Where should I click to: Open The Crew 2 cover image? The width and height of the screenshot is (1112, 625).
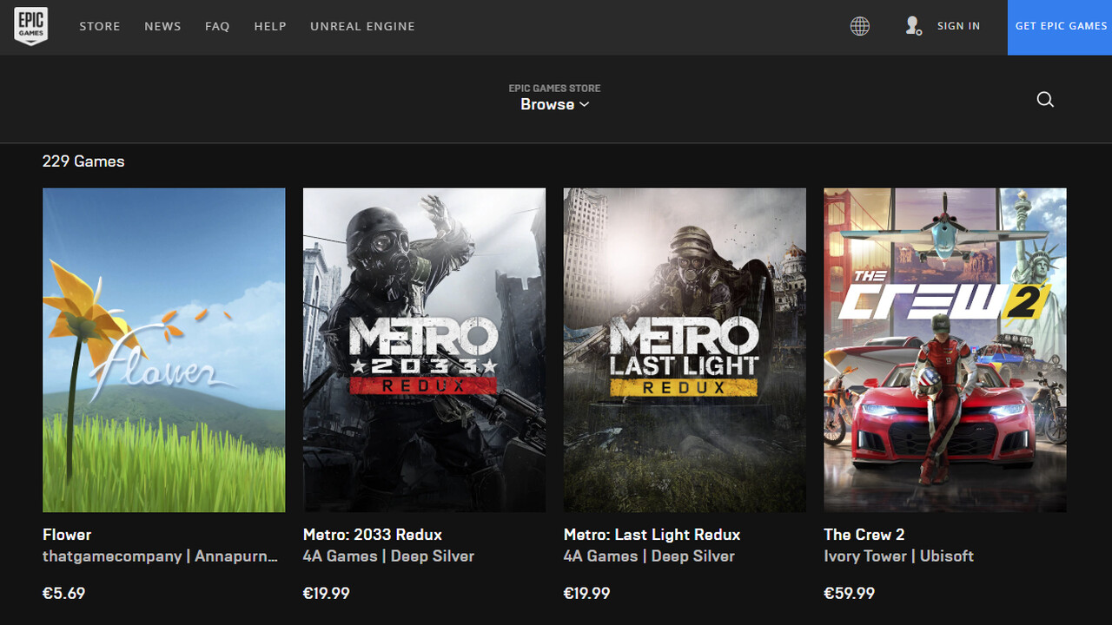click(x=945, y=350)
